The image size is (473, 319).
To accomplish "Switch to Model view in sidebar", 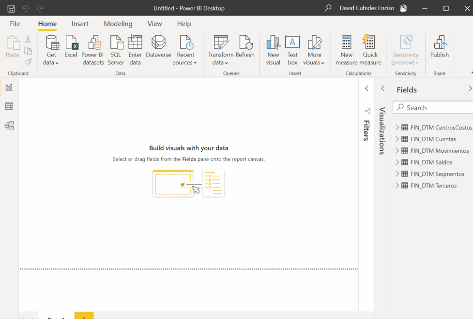I will click(x=9, y=126).
